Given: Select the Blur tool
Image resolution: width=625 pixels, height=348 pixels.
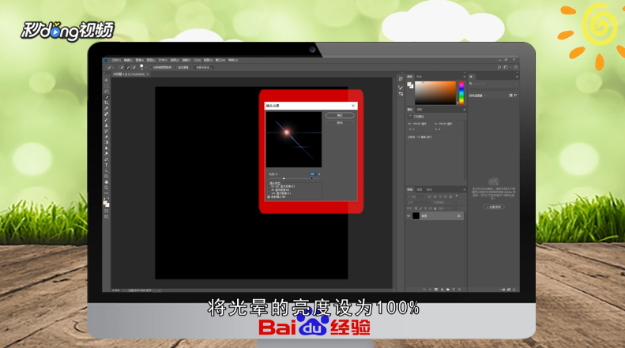Looking at the screenshot, I should 107,148.
